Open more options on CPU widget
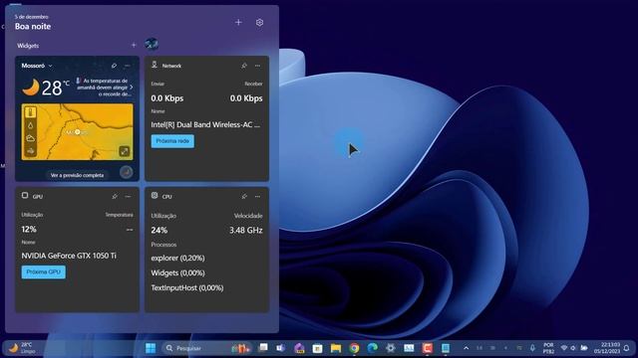This screenshot has height=358, width=638. 257,197
